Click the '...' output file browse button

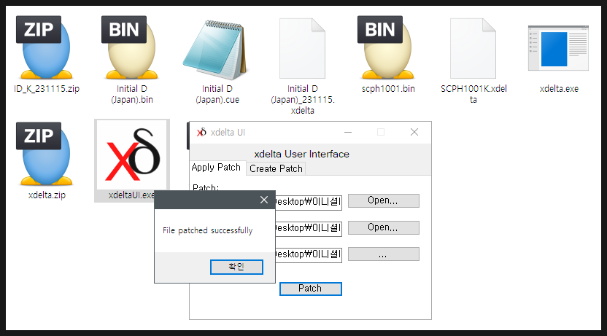tap(383, 254)
